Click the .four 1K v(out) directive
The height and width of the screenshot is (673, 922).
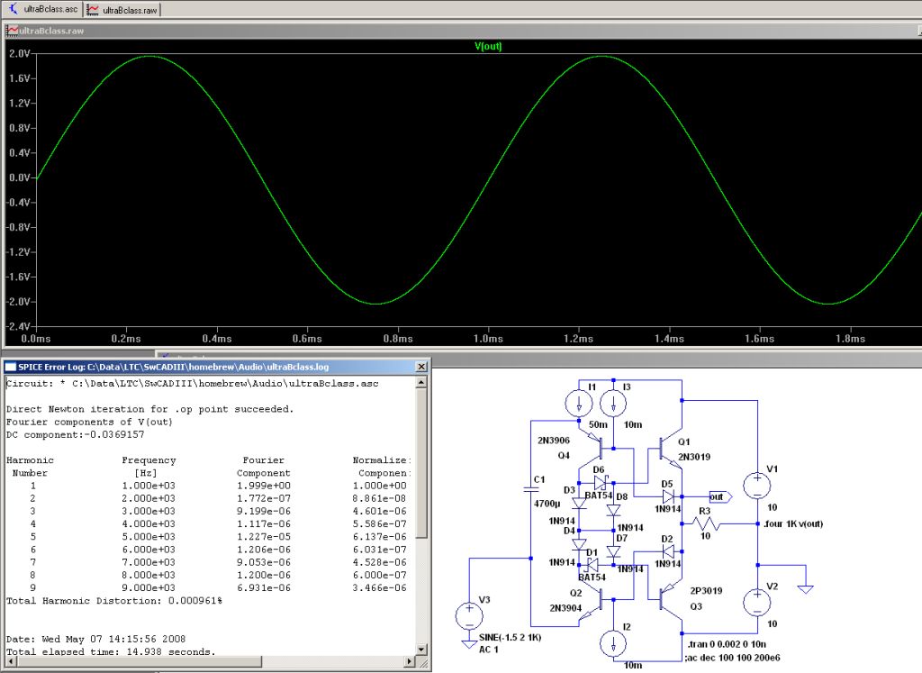tap(791, 523)
